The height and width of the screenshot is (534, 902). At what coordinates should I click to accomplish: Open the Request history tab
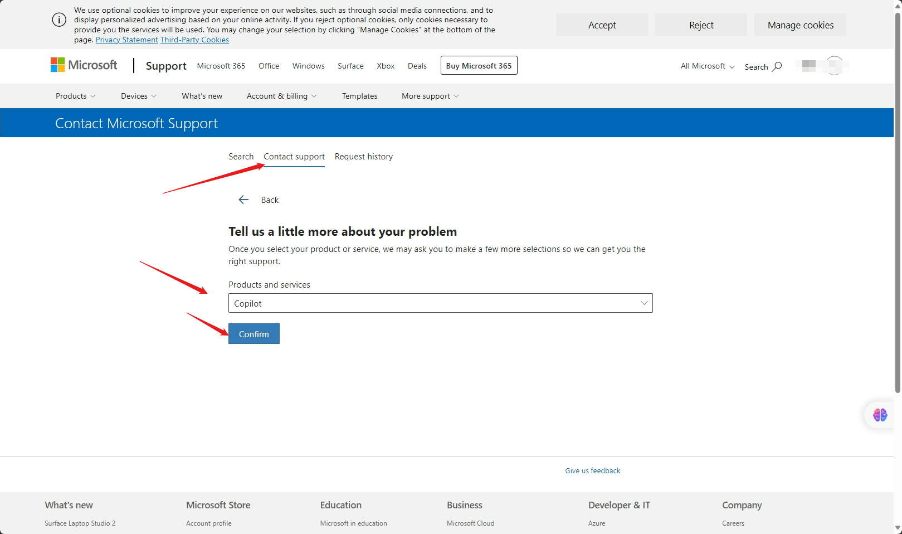[x=364, y=157]
